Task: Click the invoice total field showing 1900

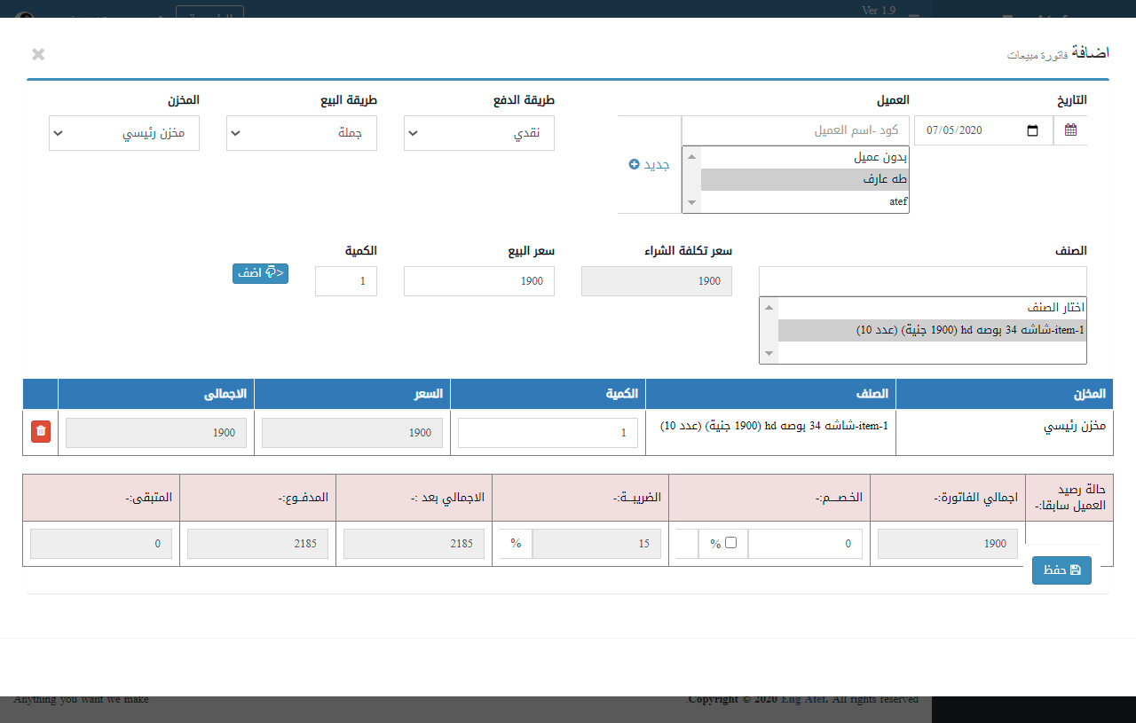Action: pos(948,544)
